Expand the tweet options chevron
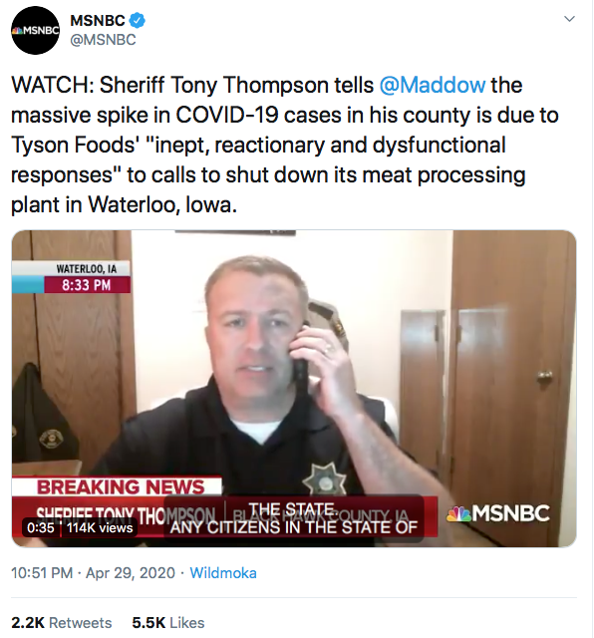This screenshot has height=638, width=594. pos(570,19)
